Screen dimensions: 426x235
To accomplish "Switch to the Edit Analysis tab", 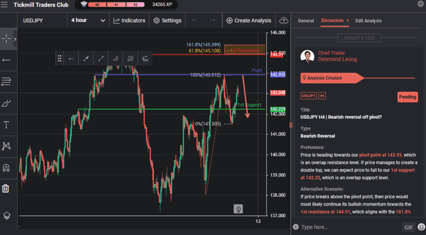I will (x=369, y=21).
